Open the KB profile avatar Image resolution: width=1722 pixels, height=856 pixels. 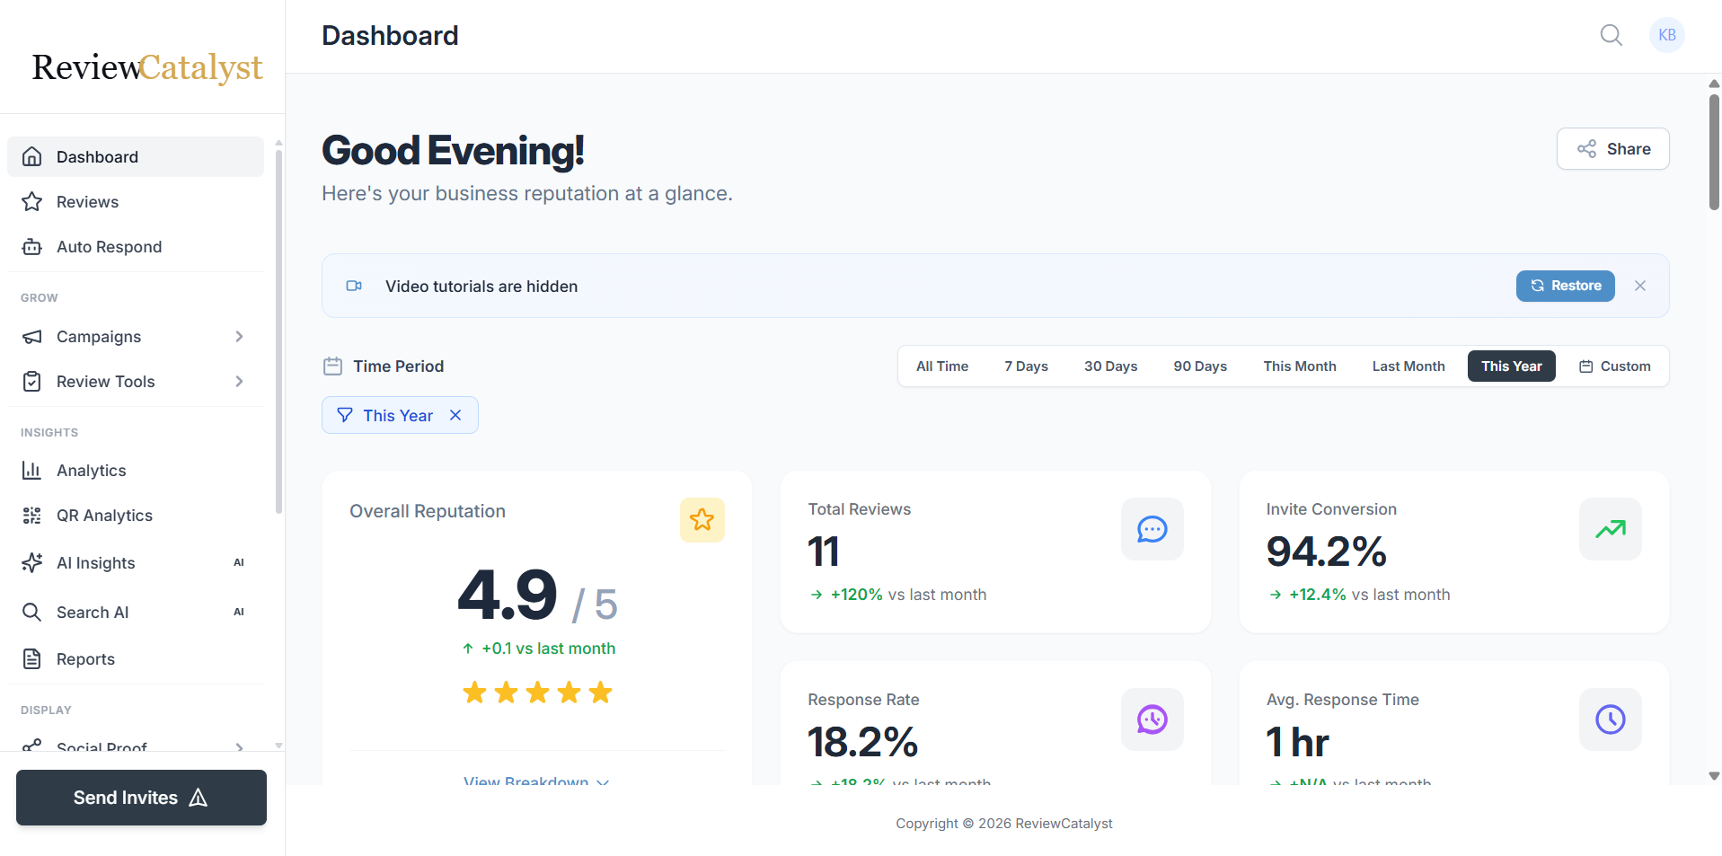click(x=1666, y=35)
